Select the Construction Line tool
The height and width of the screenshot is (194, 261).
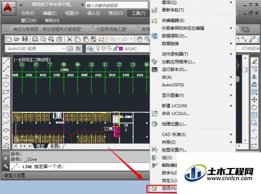pos(6,69)
